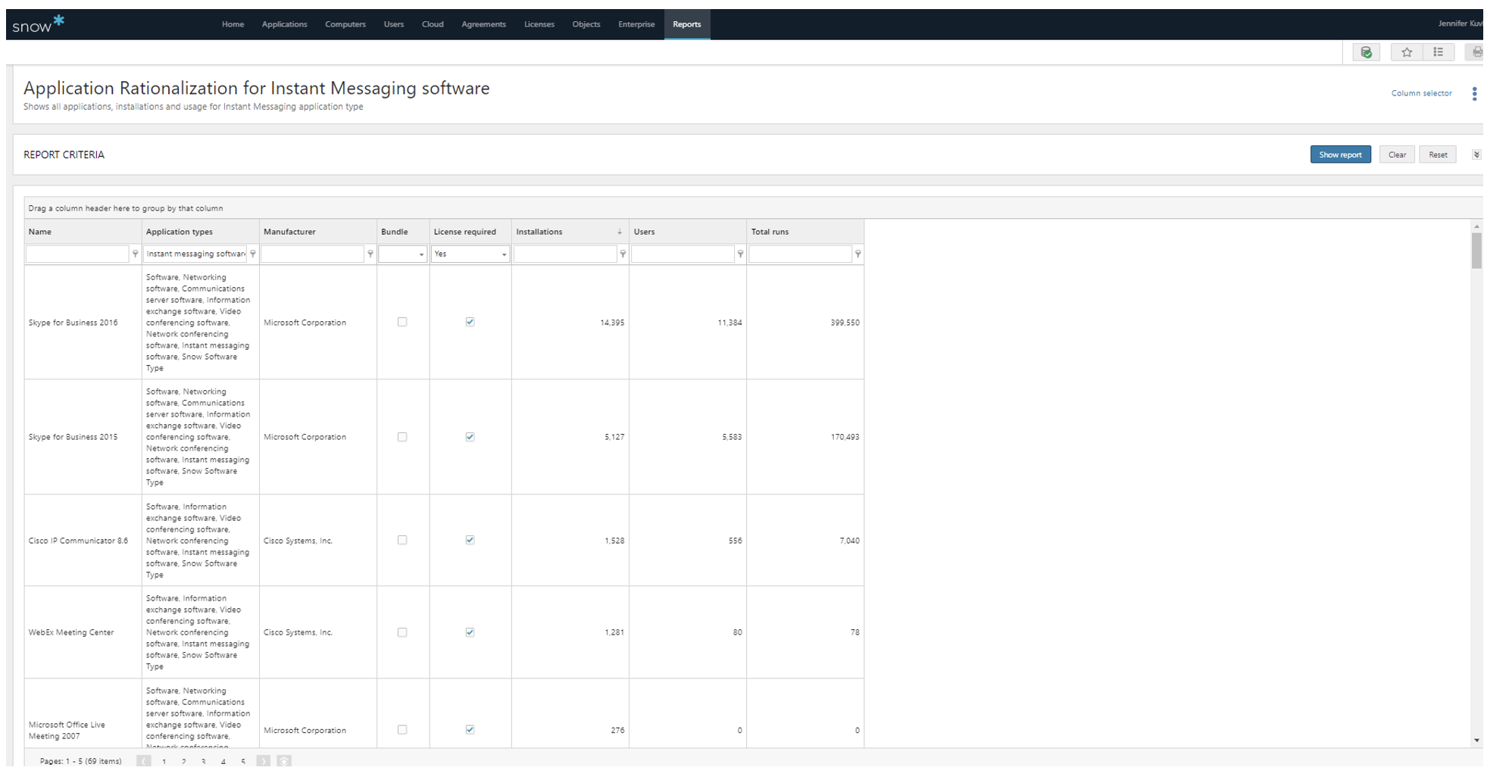The height and width of the screenshot is (783, 1509).
Task: Go to page 2 of results
Action: tap(184, 761)
